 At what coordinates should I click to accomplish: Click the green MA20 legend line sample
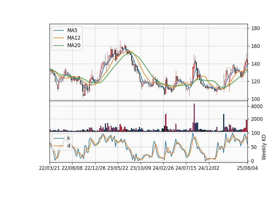pos(58,46)
